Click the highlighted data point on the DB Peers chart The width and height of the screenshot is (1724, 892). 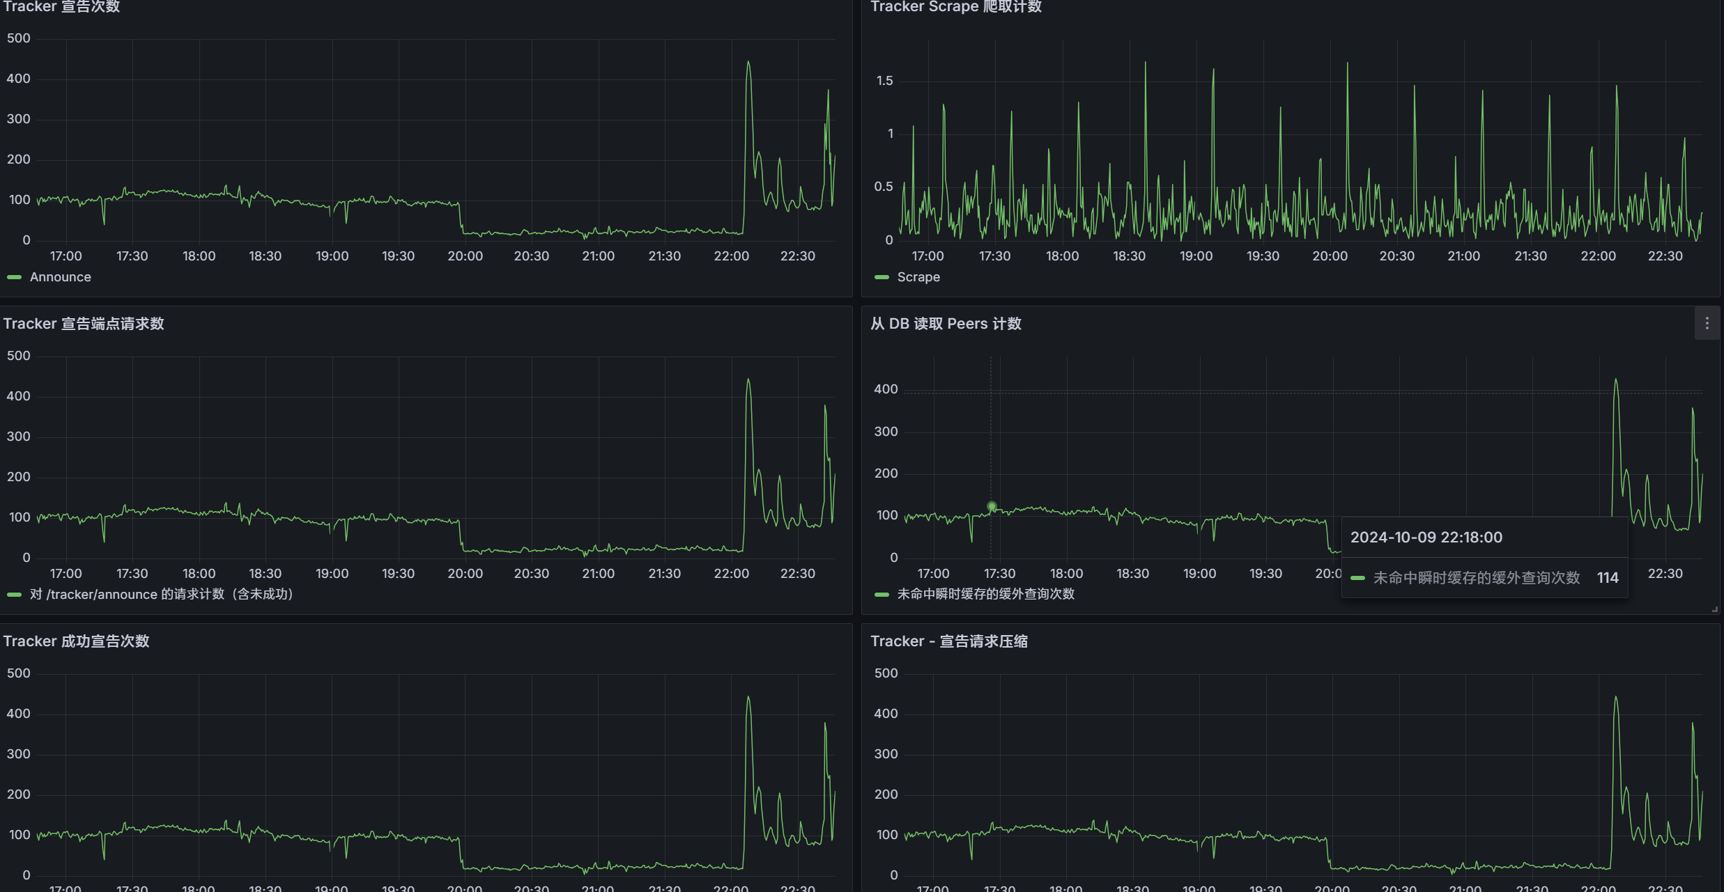click(x=992, y=506)
